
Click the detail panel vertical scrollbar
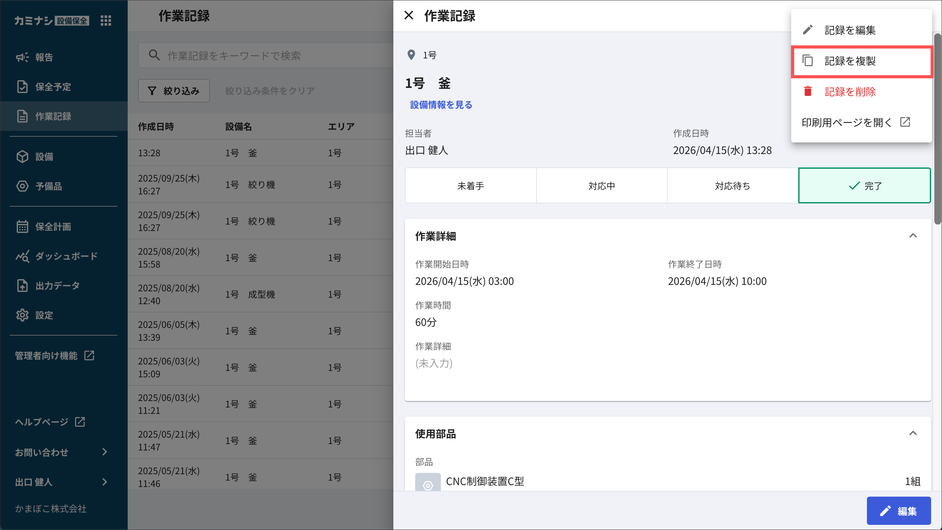(937, 128)
